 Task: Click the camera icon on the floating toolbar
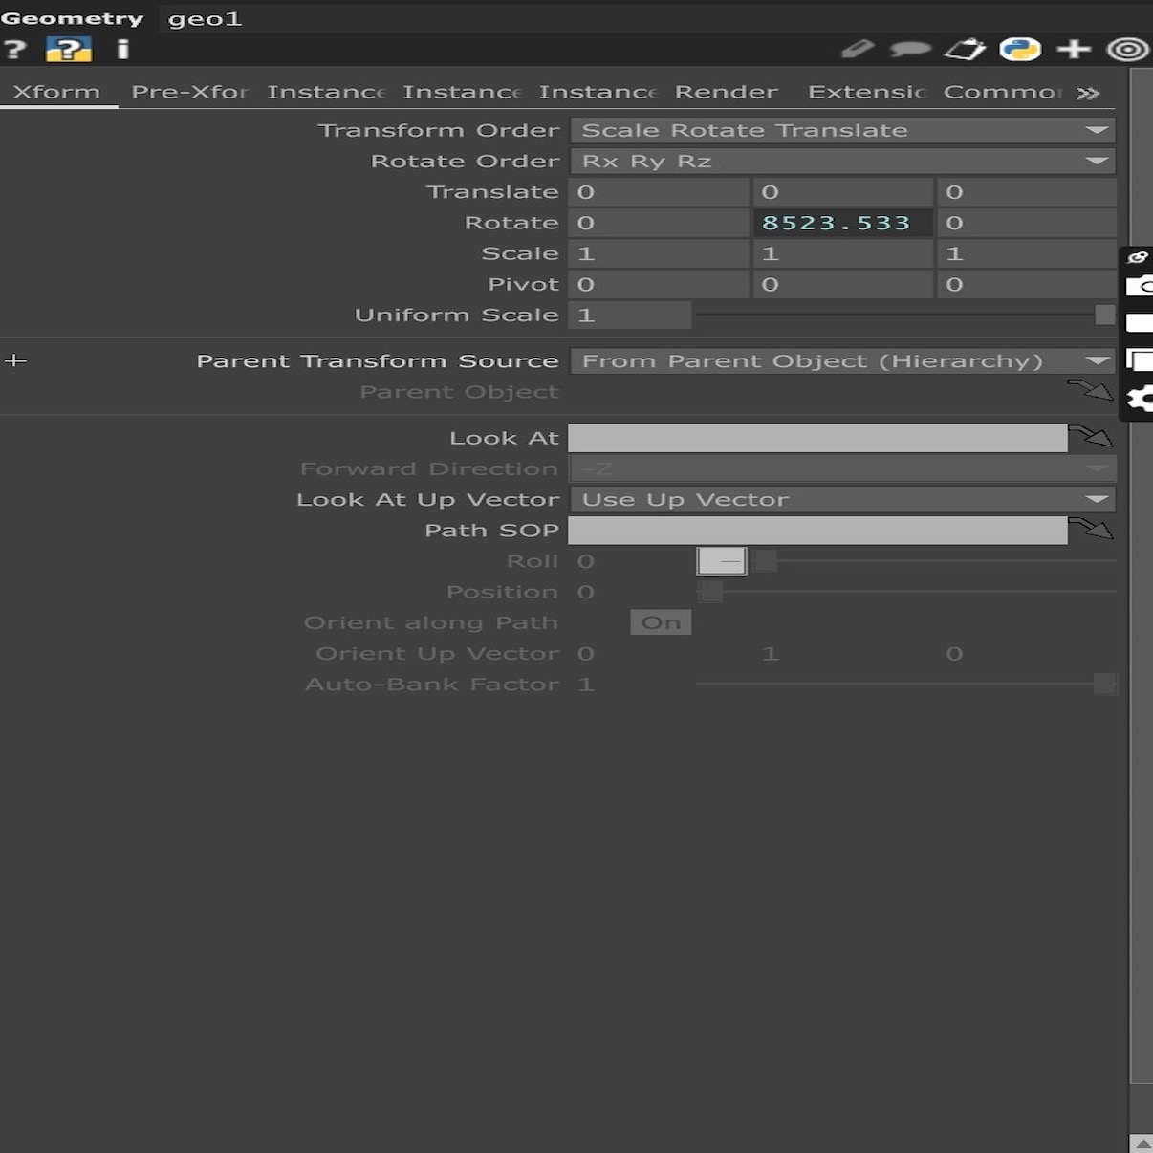[1140, 286]
